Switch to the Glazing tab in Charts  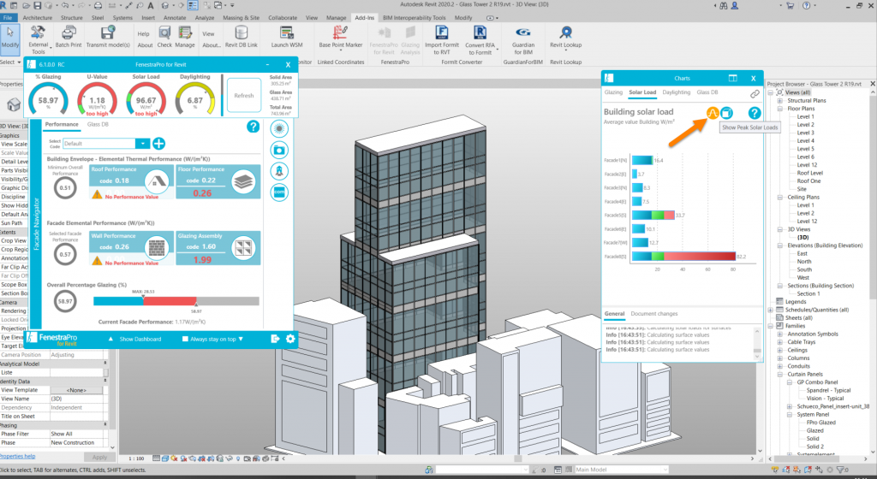pos(613,92)
